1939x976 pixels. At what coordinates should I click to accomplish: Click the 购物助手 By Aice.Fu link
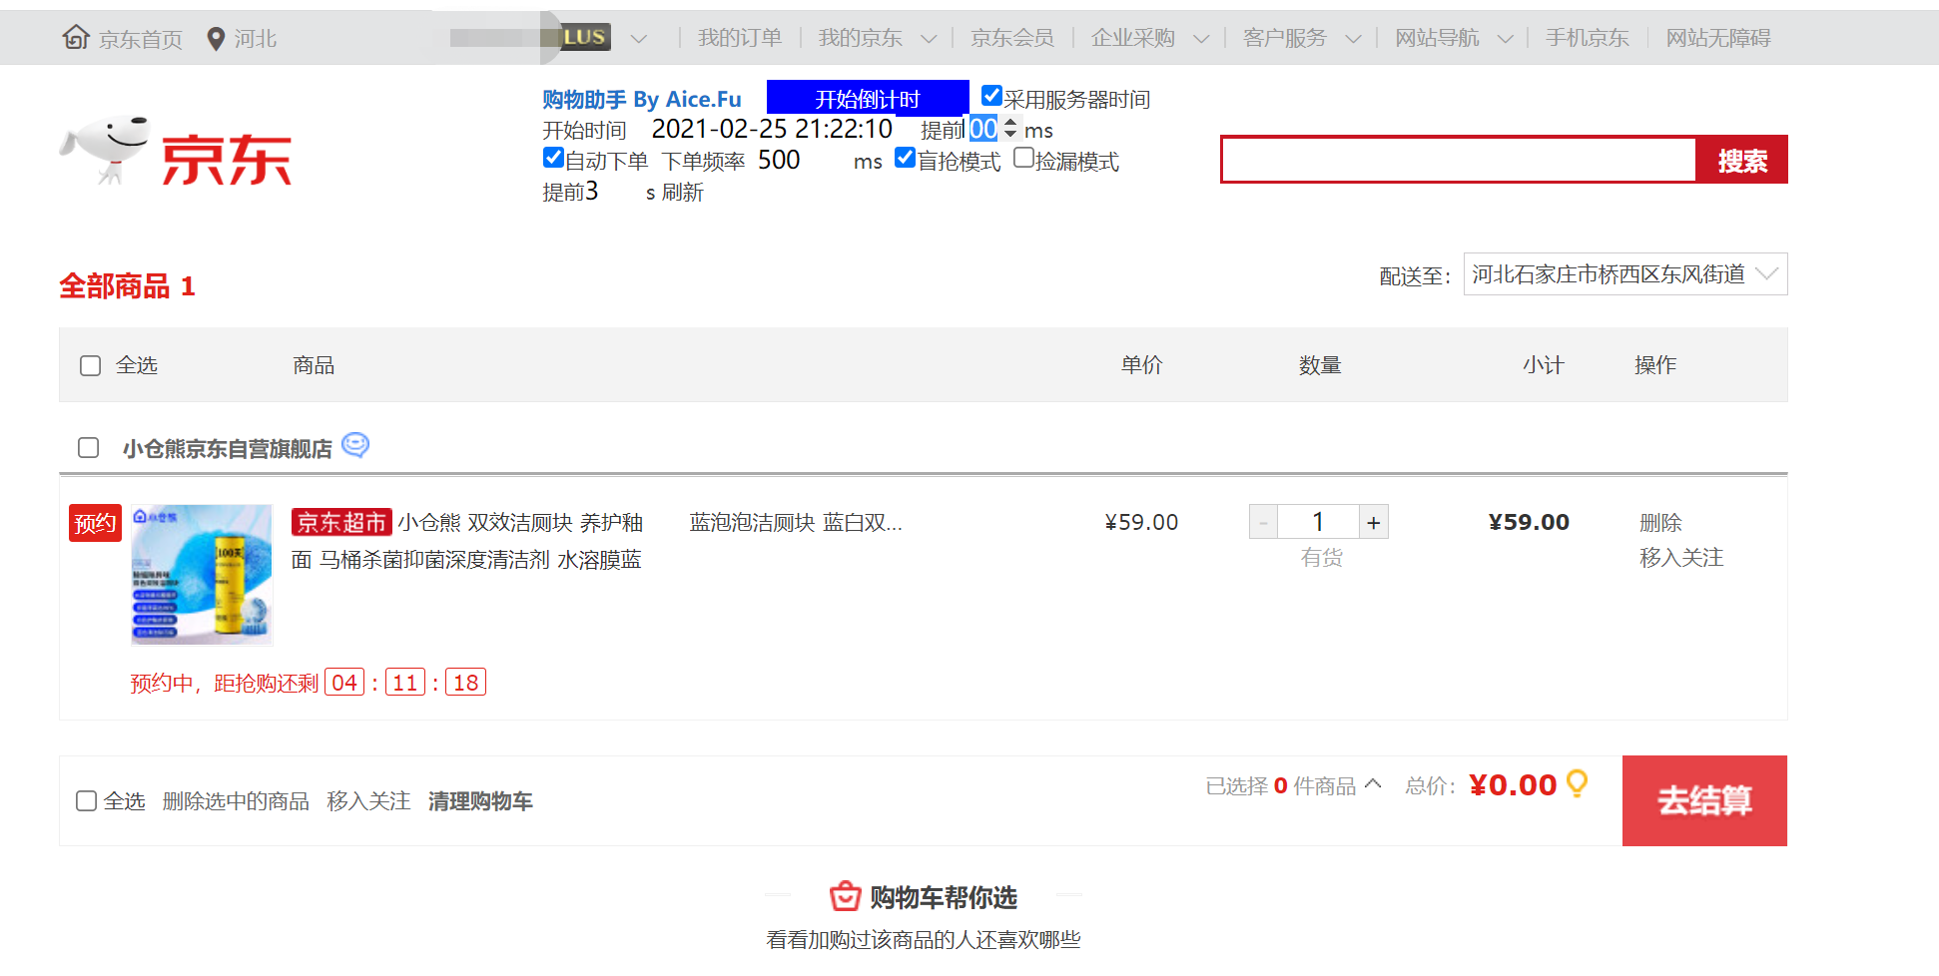tap(642, 99)
